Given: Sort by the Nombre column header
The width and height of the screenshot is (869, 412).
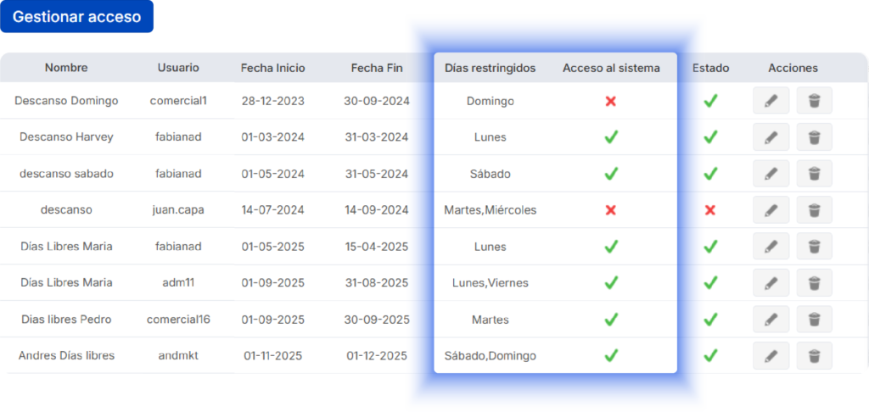Looking at the screenshot, I should coord(66,68).
